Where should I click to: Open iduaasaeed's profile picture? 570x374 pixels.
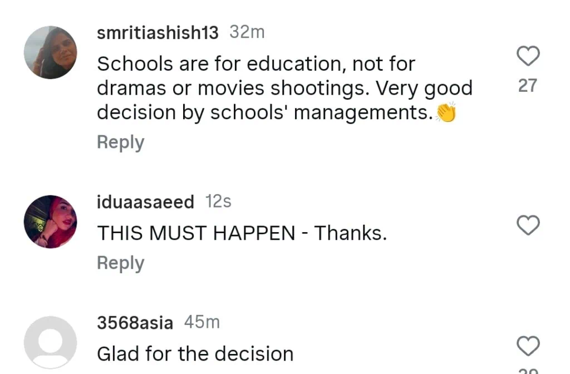51,222
